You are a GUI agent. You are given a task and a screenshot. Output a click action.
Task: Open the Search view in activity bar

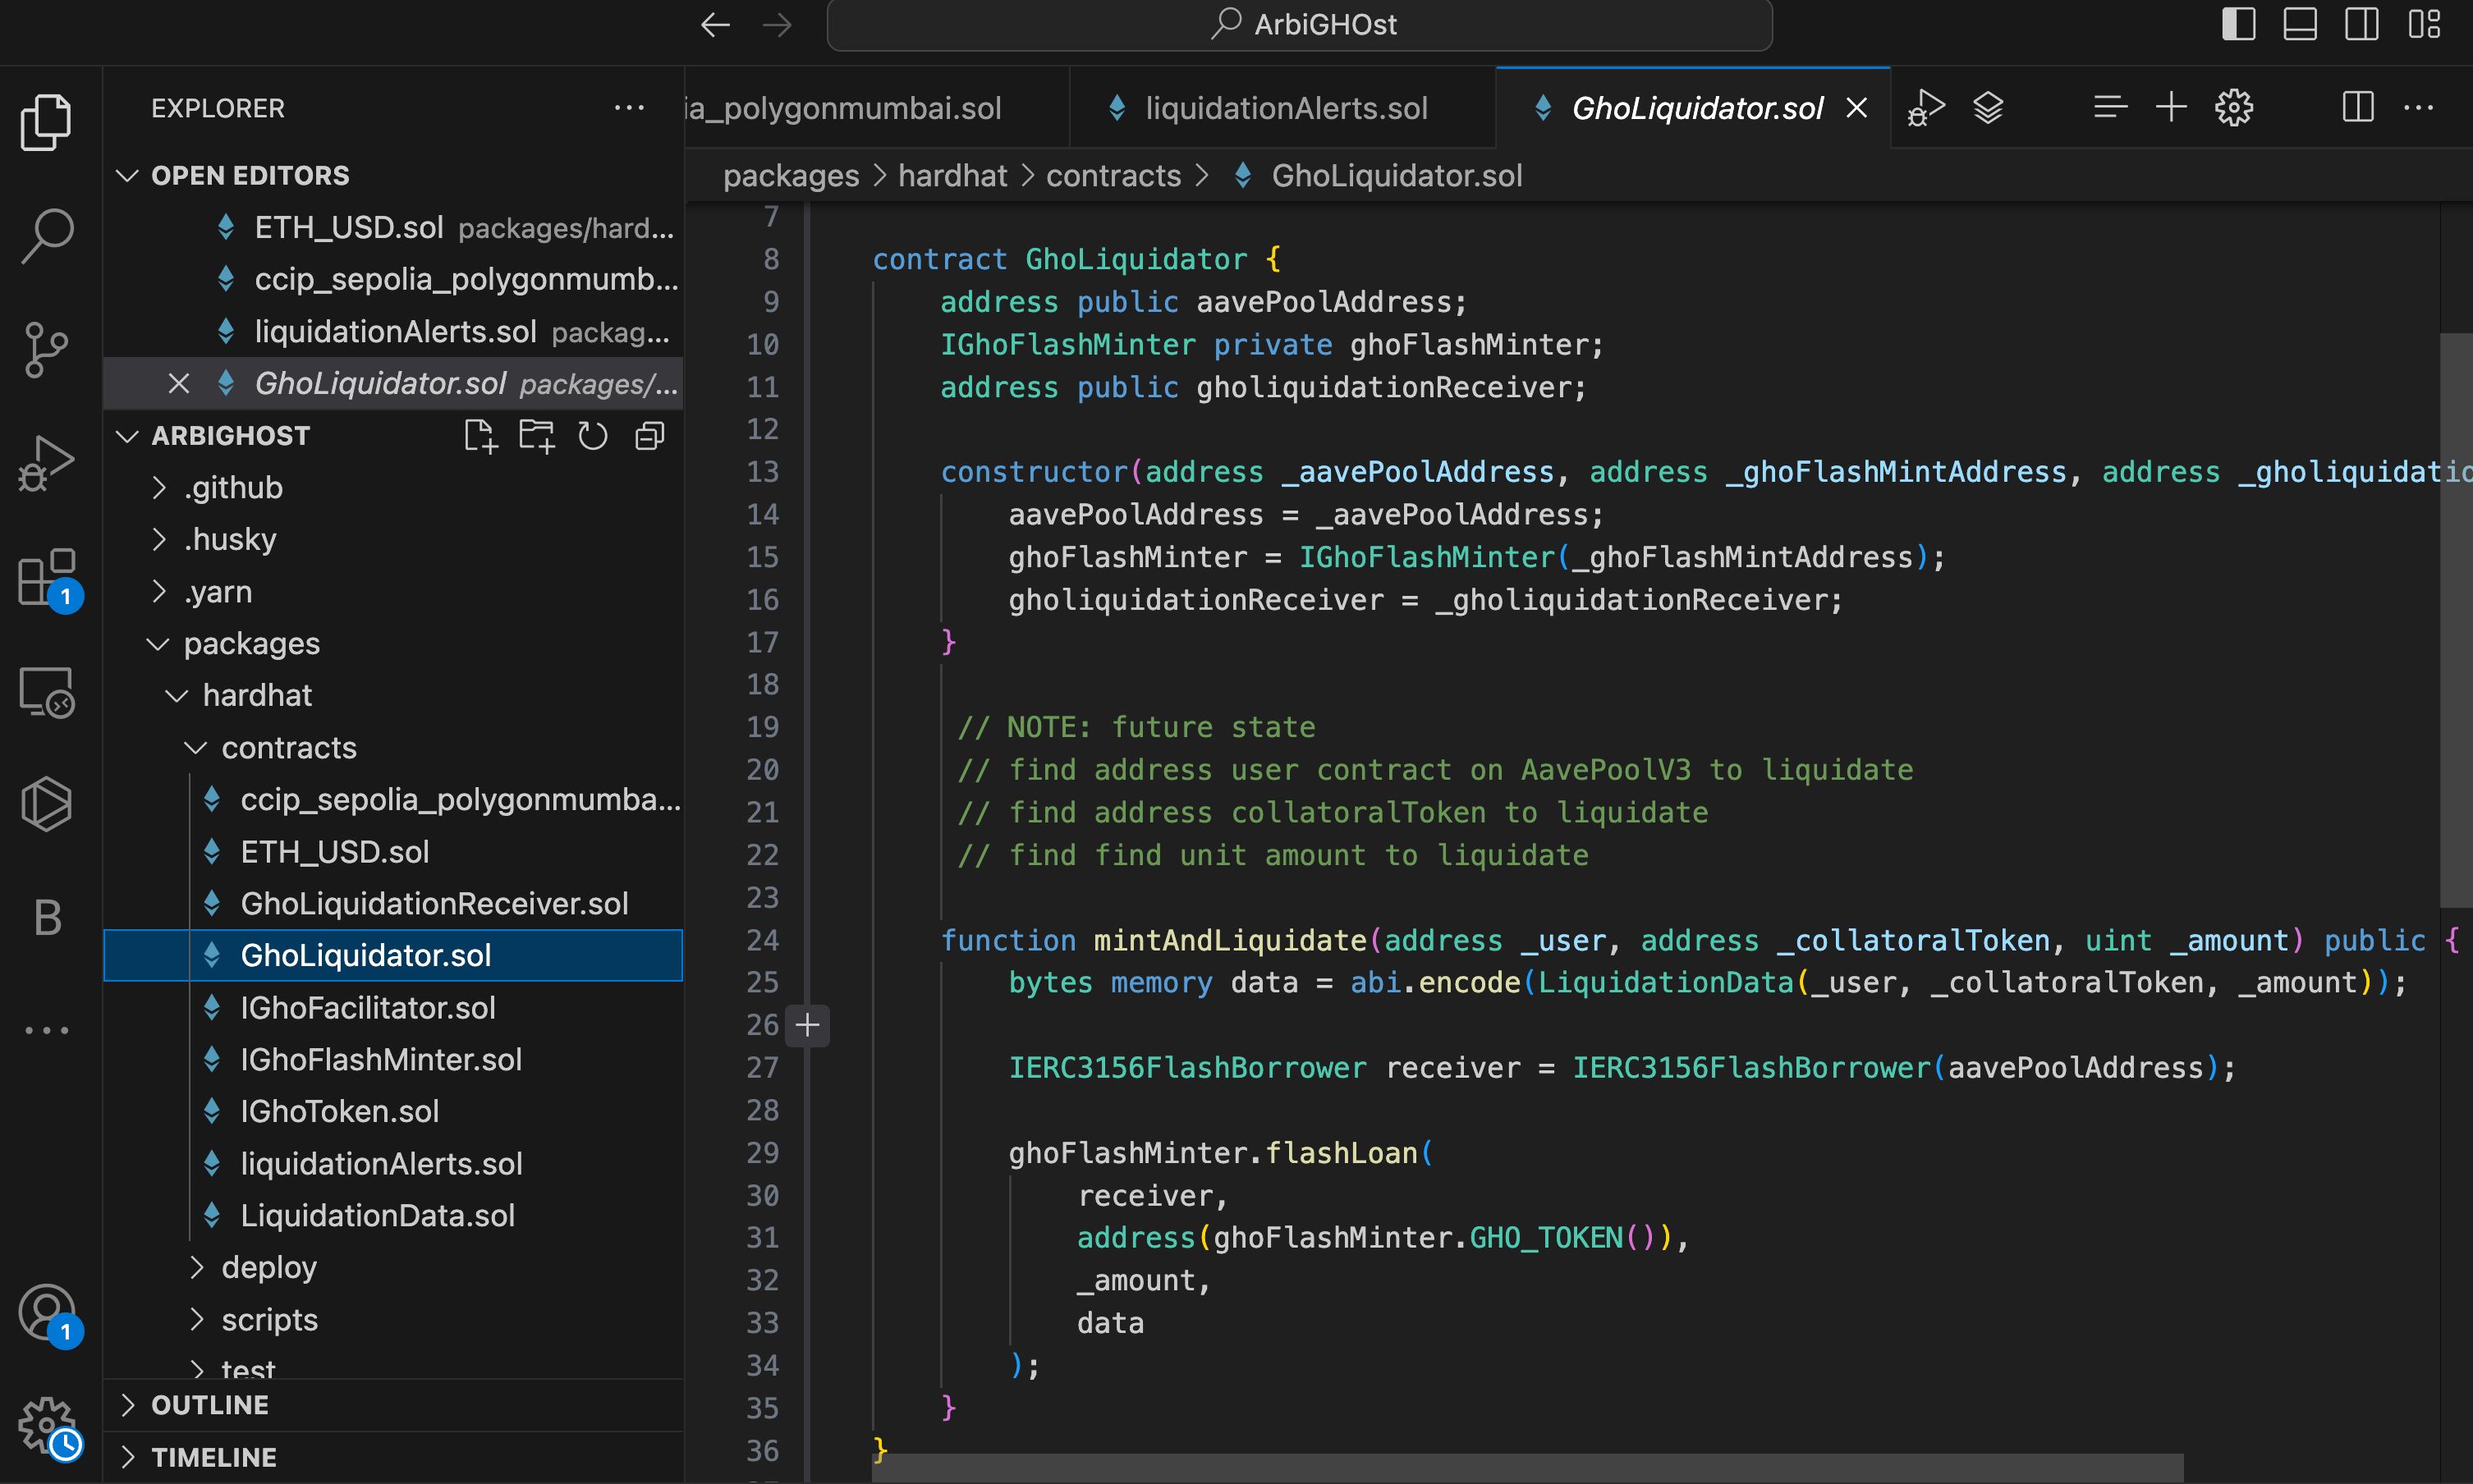coord(46,236)
